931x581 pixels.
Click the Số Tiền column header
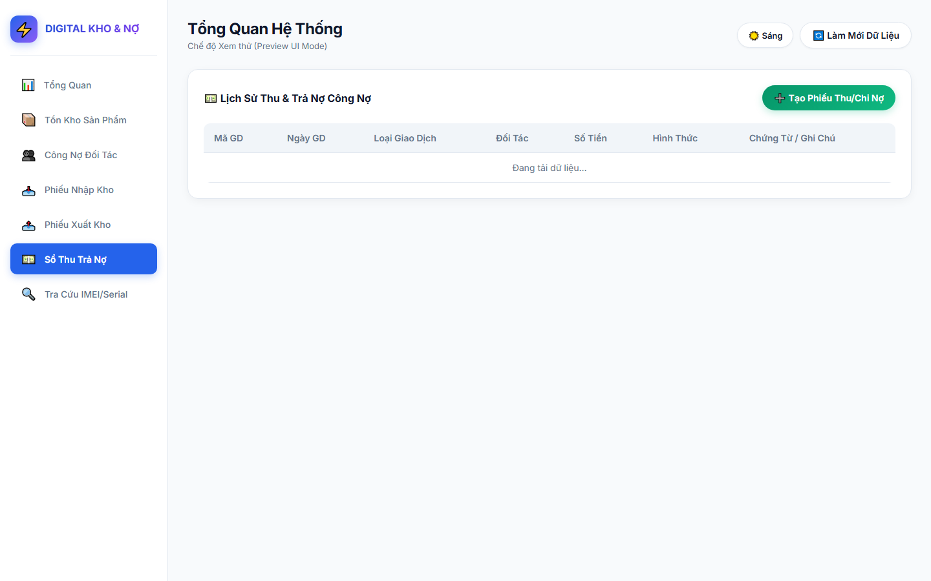[590, 138]
